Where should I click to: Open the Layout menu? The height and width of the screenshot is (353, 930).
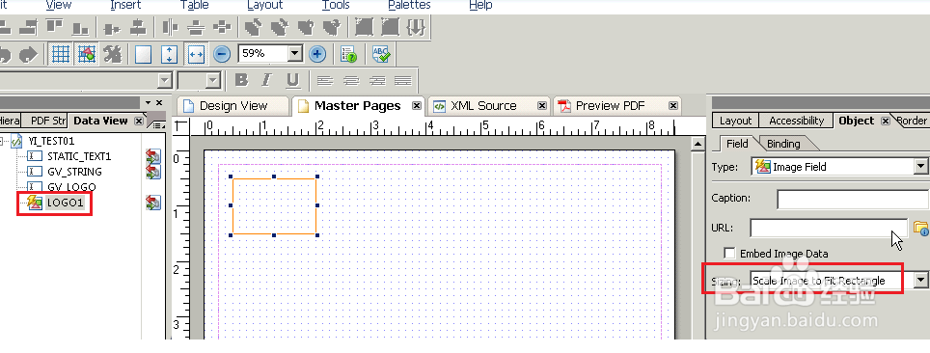(264, 6)
